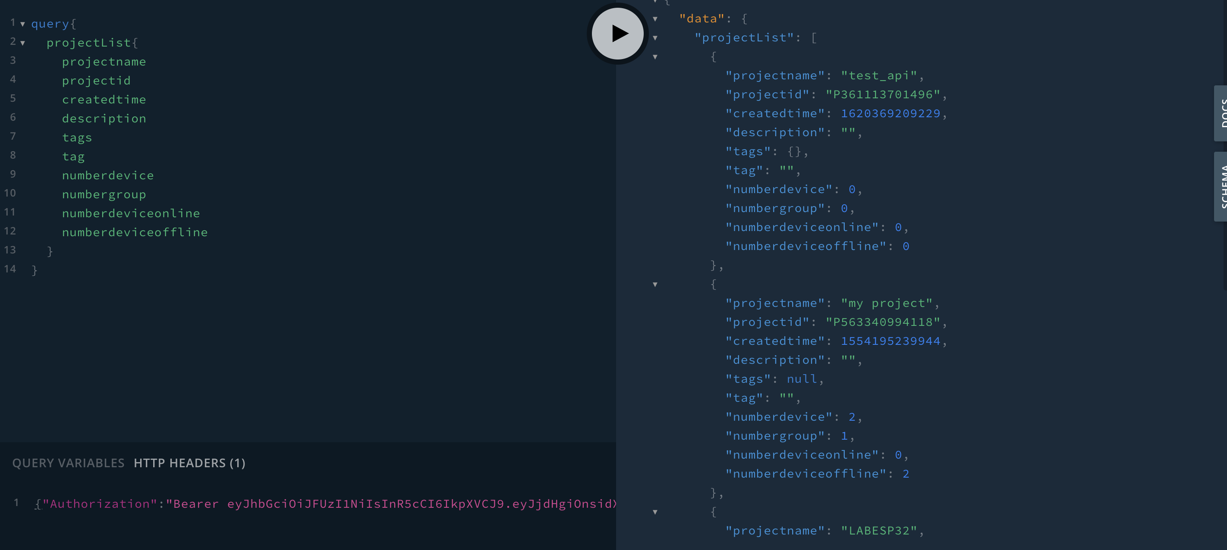Click the numberdeviceoffline value 2 in my project
Image resolution: width=1227 pixels, height=550 pixels.
tap(906, 474)
